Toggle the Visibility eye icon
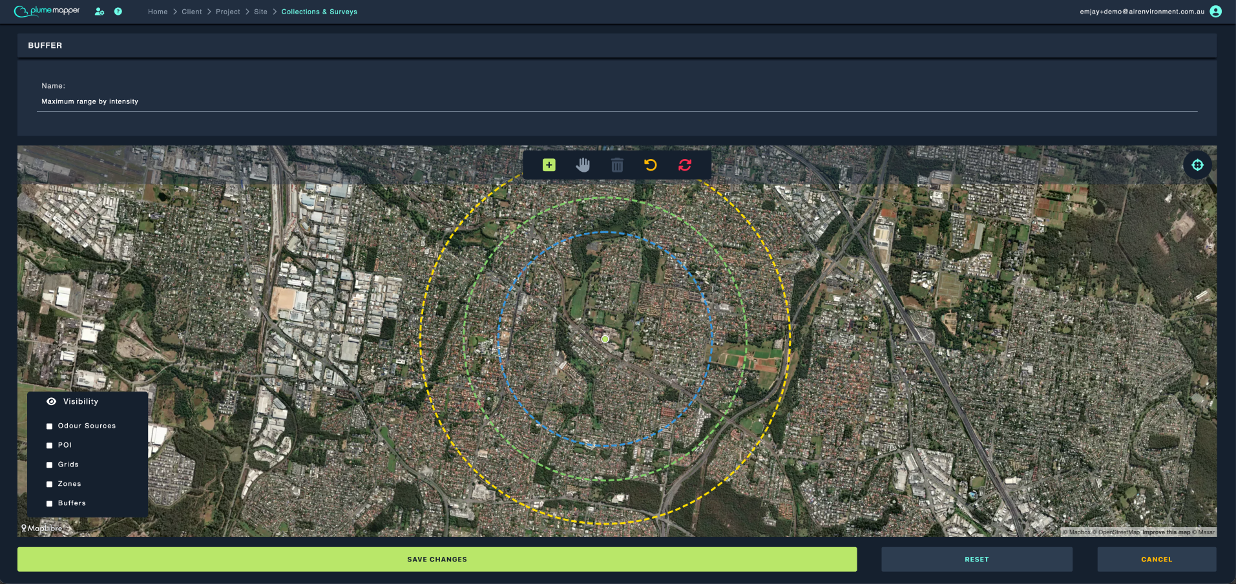The image size is (1236, 584). [x=52, y=402]
